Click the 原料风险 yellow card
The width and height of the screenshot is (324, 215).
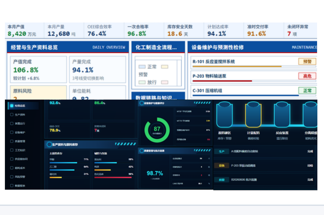[x=38, y=93]
